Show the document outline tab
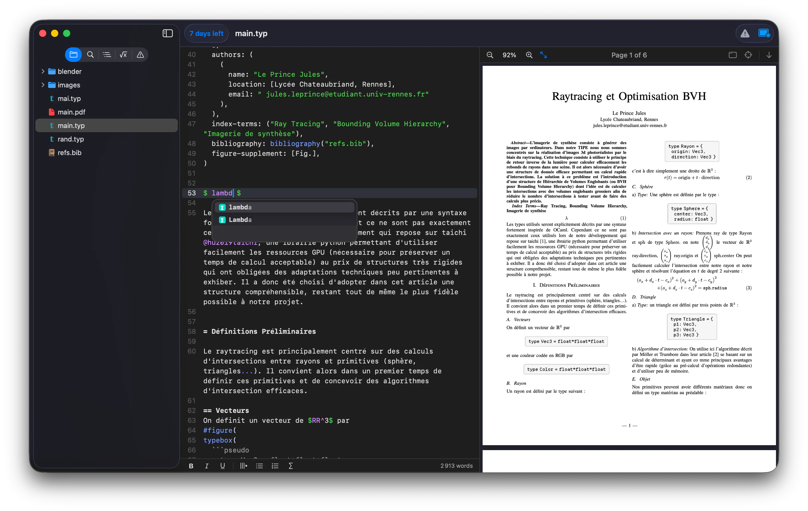The image size is (808, 511). click(107, 55)
